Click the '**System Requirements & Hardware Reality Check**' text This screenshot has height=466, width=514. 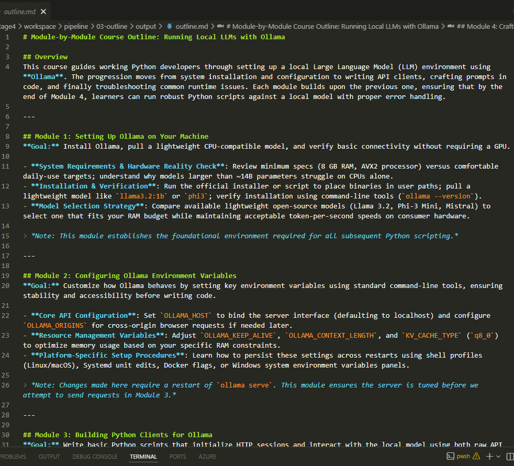(x=128, y=166)
